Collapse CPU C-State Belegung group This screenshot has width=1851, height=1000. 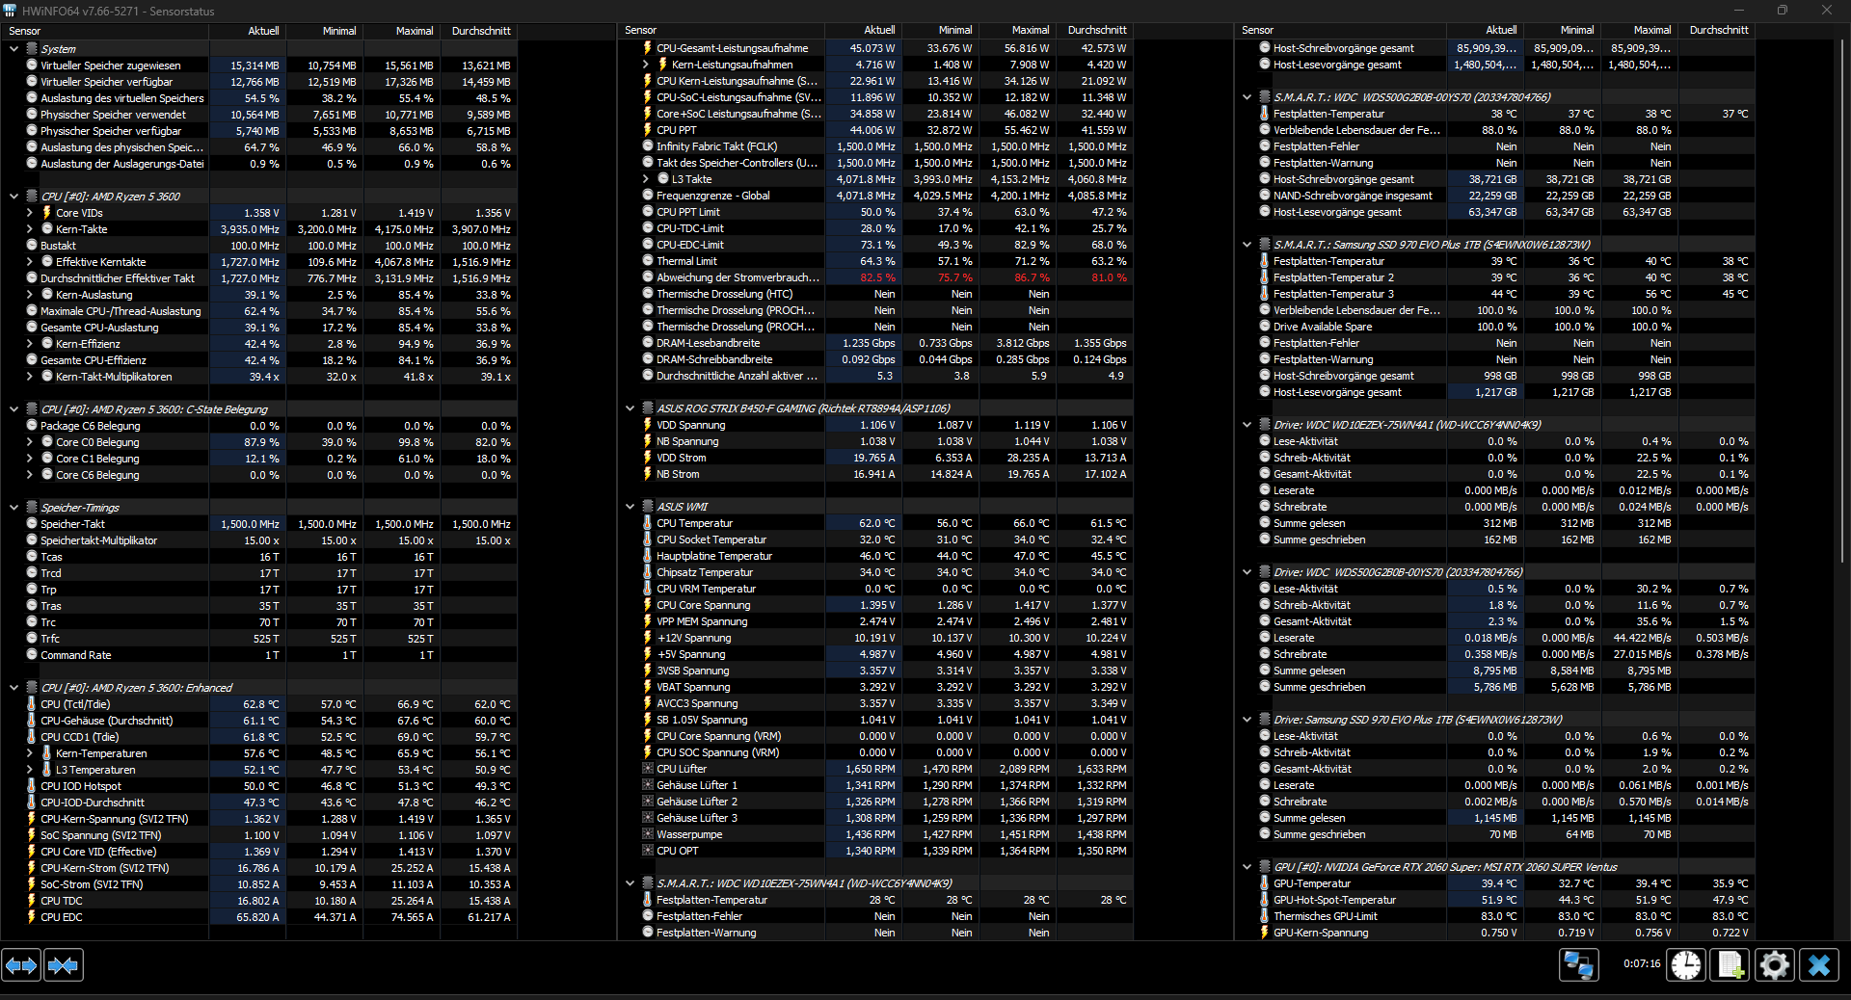click(x=13, y=409)
